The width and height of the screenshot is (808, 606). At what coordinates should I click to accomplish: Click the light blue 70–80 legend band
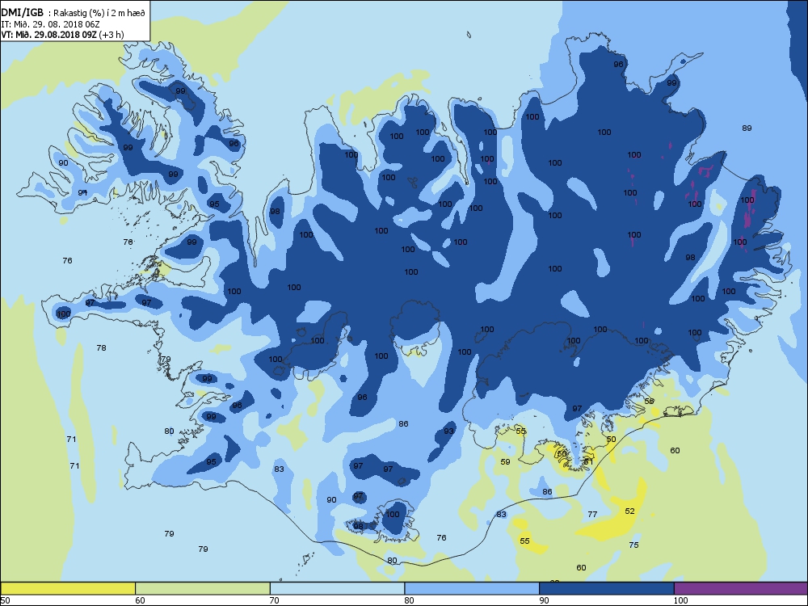(337, 588)
